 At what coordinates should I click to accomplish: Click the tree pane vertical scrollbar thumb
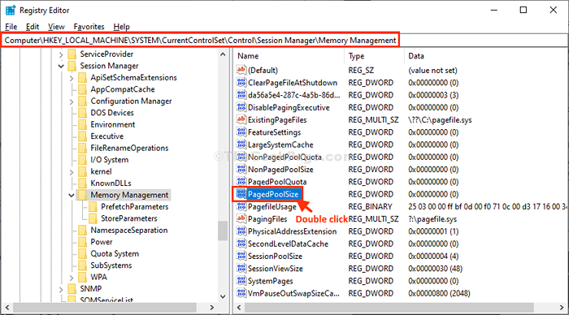coord(223,231)
